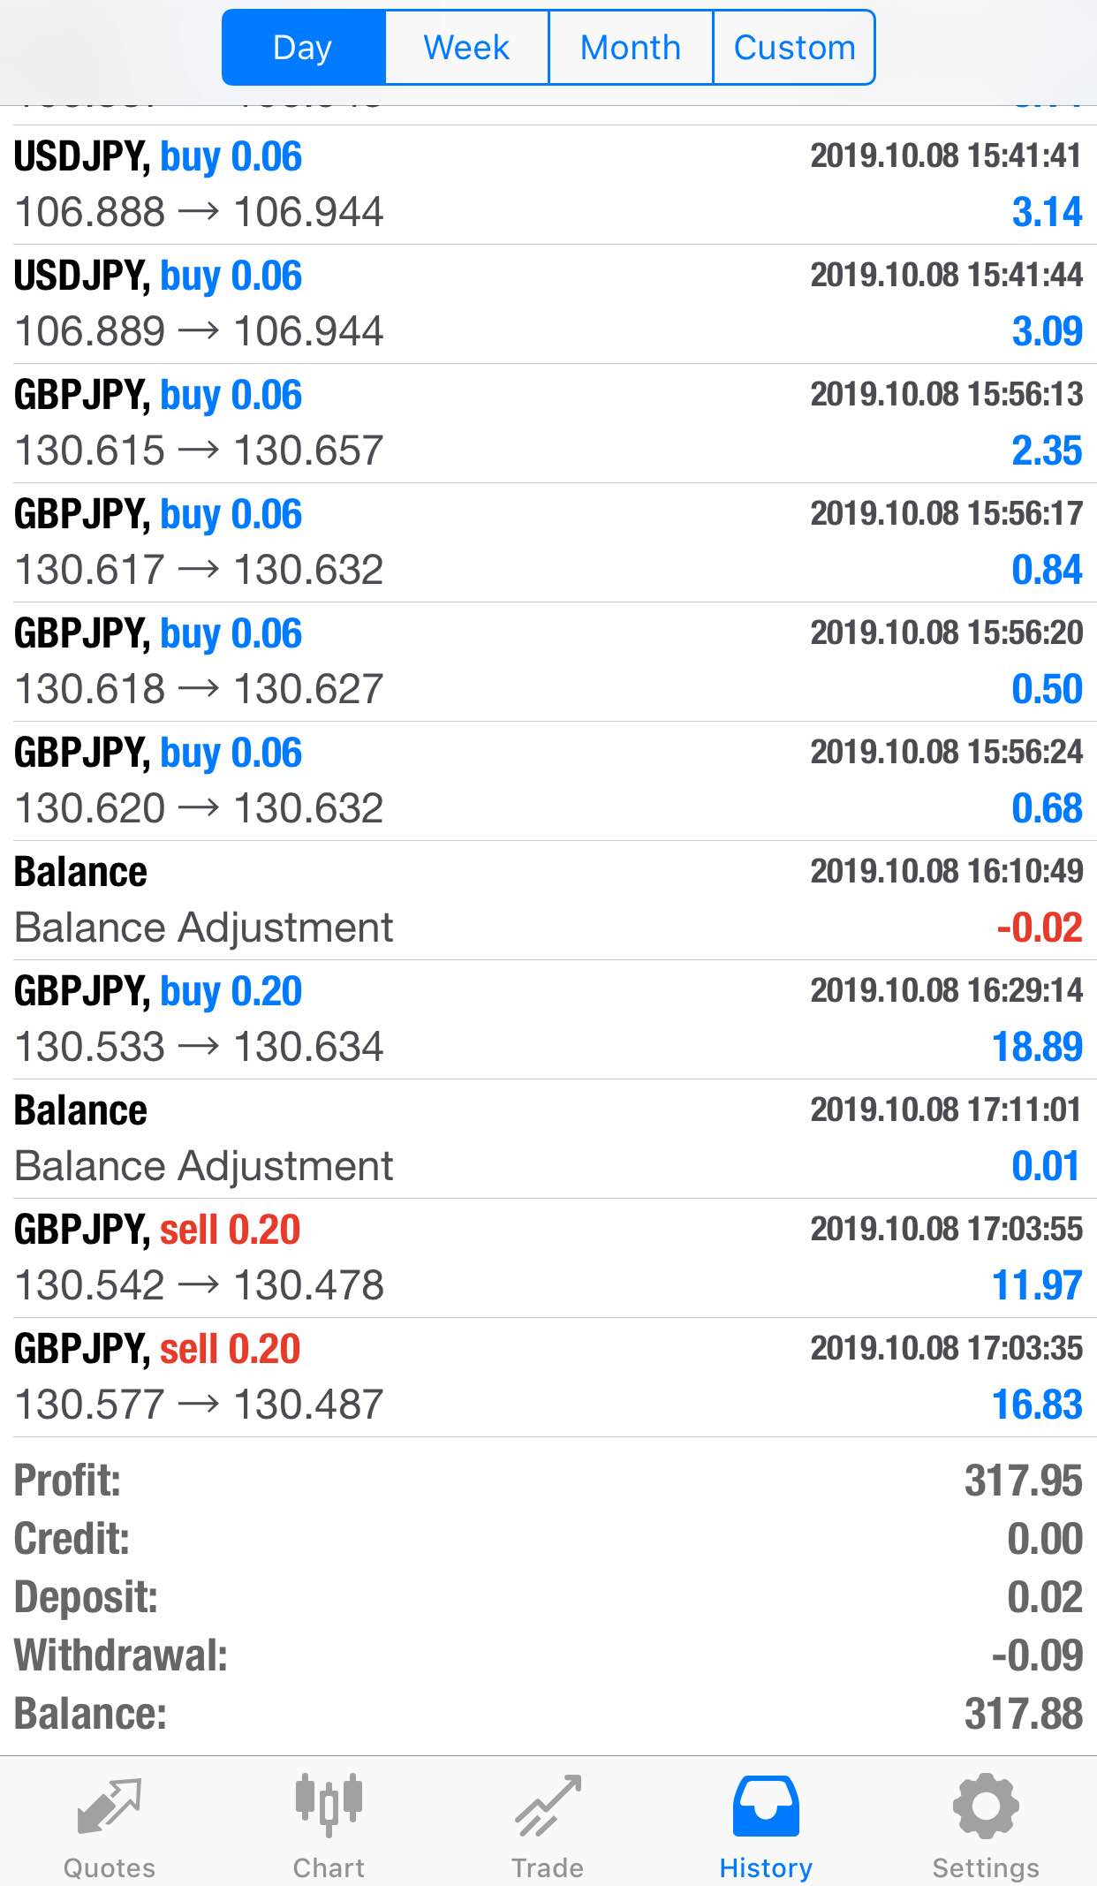Open the Settings gear icon
The width and height of the screenshot is (1097, 1886).
pyautogui.click(x=986, y=1806)
